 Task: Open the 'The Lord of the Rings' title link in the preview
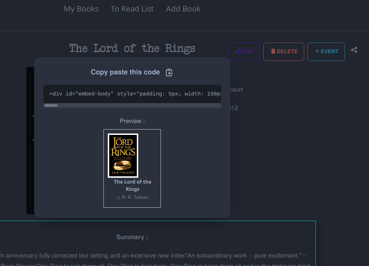click(x=133, y=186)
